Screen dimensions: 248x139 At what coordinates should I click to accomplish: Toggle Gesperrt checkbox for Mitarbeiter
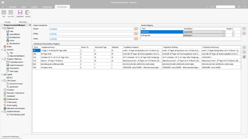point(233,32)
